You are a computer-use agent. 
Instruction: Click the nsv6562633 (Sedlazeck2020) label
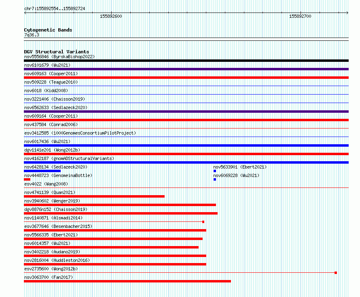click(56, 107)
